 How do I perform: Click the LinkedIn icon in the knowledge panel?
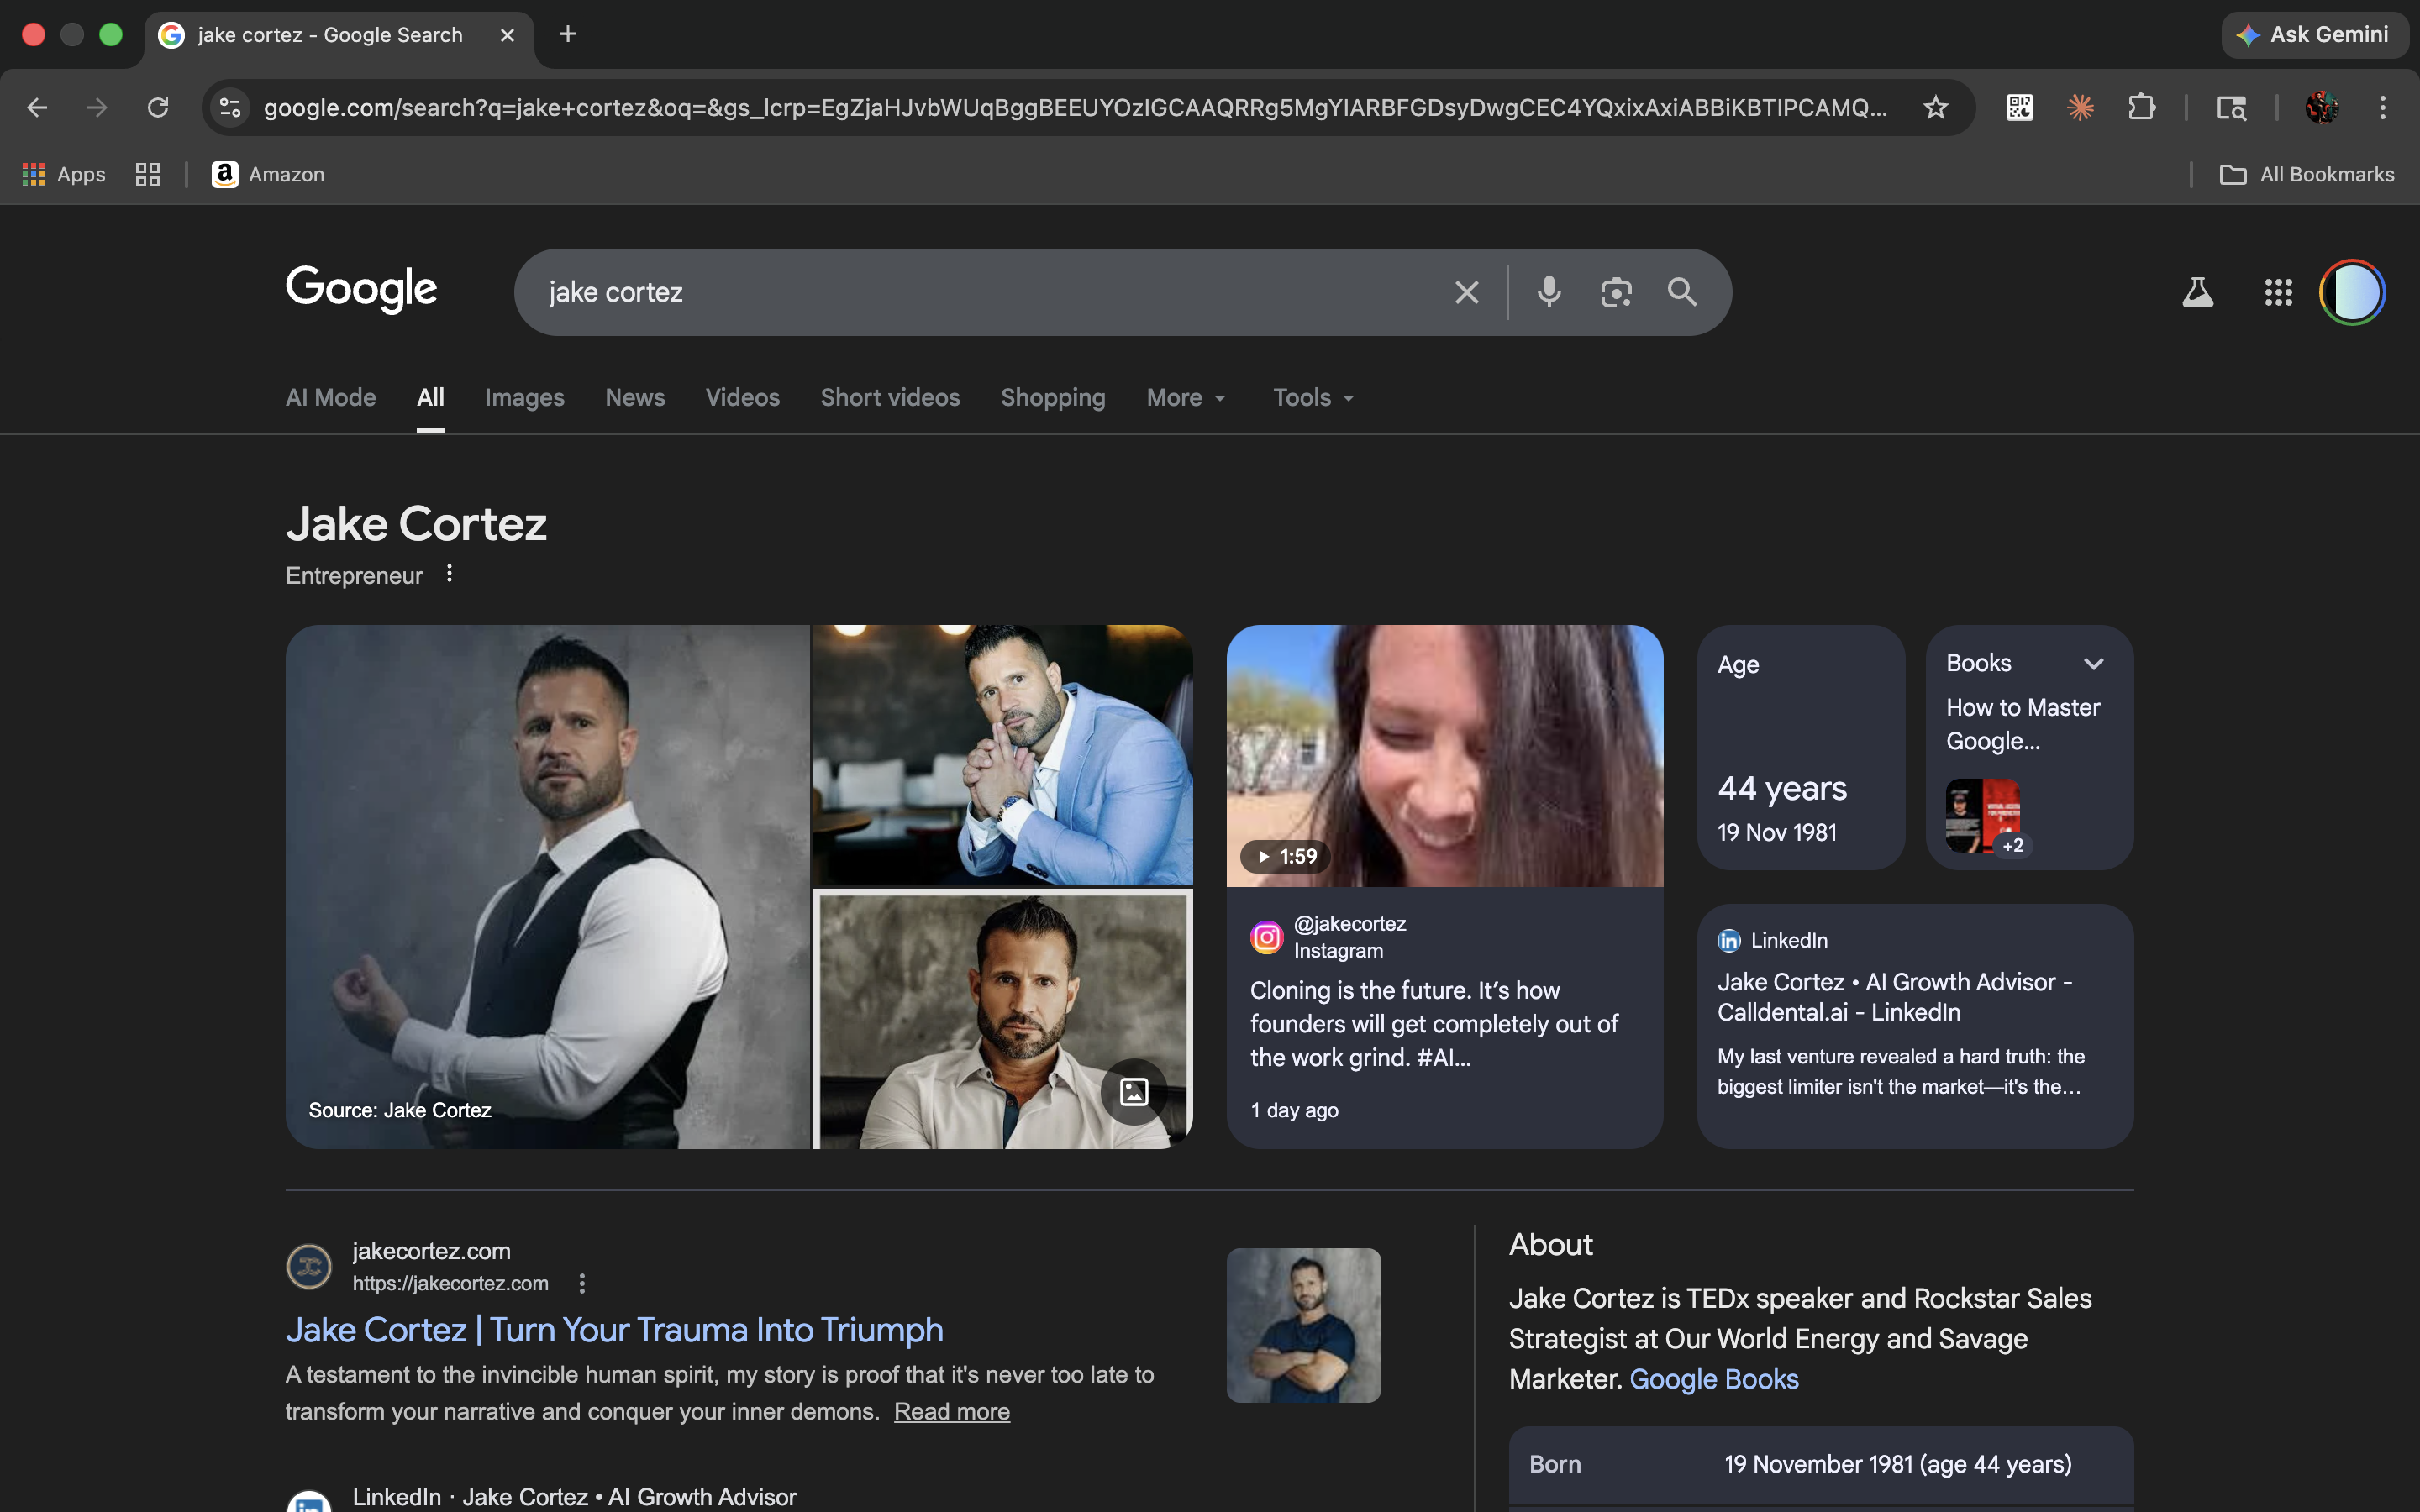tap(1729, 939)
